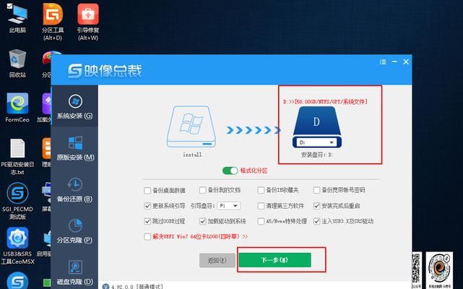Open 此电脑 desktop icon
The width and height of the screenshot is (463, 289).
tap(17, 18)
